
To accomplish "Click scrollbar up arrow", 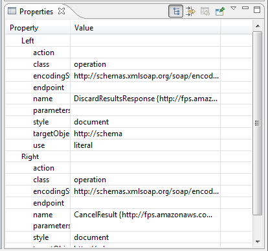I will pyautogui.click(x=258, y=26).
